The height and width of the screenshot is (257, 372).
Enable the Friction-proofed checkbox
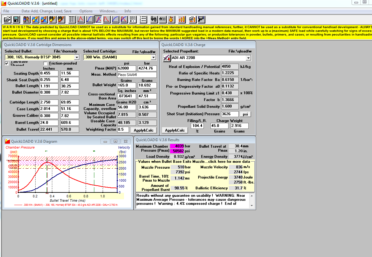[x=45, y=63]
